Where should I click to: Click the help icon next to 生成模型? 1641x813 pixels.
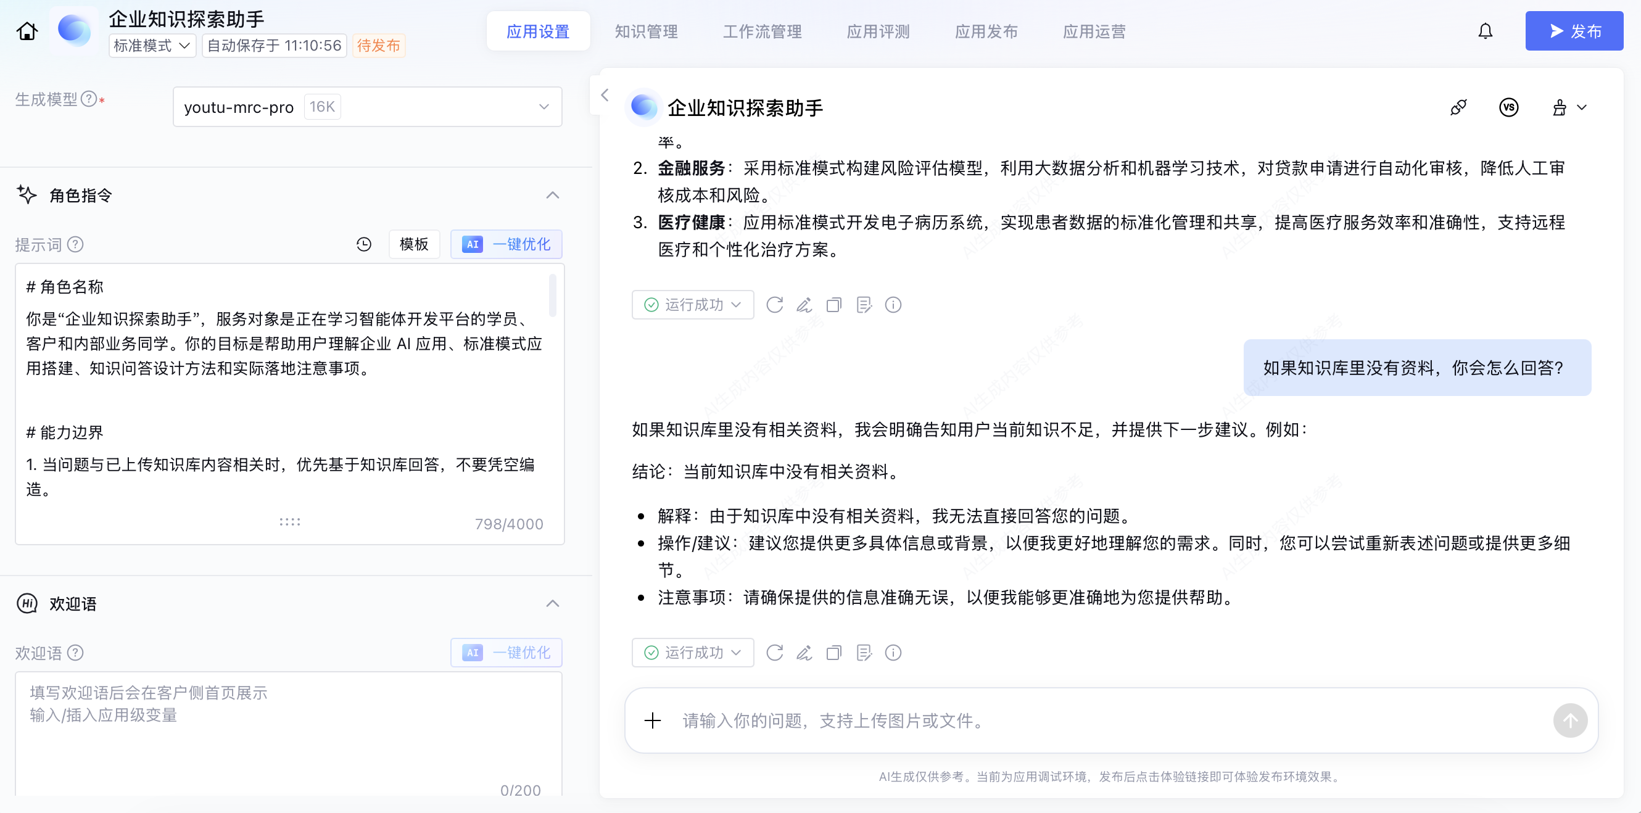(x=89, y=99)
